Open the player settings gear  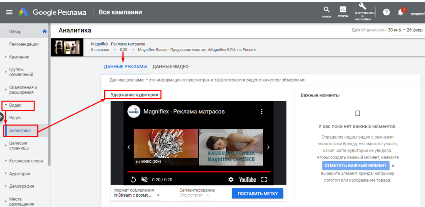231,180
